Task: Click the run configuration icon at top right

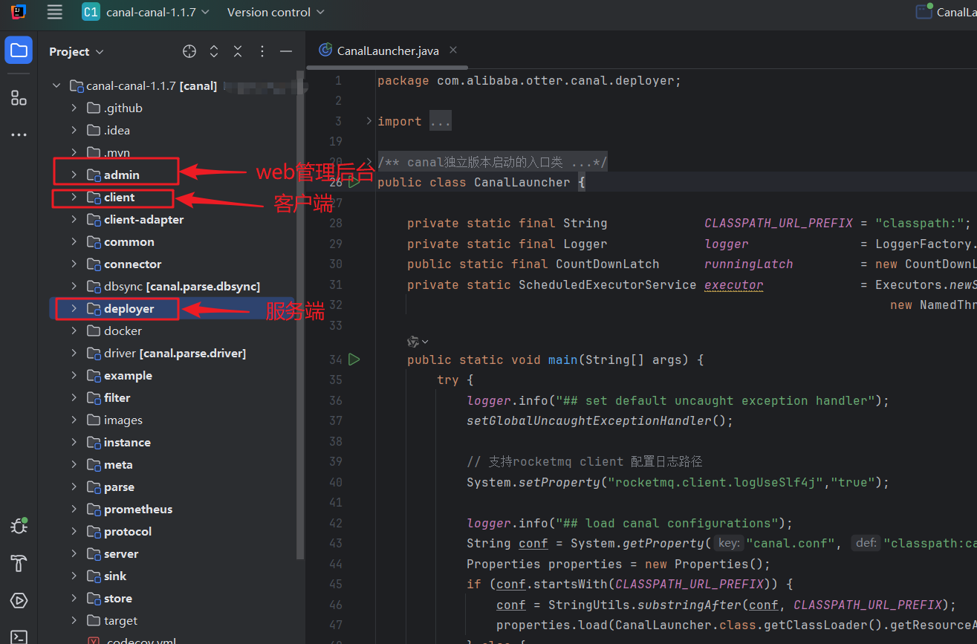Action: [924, 11]
